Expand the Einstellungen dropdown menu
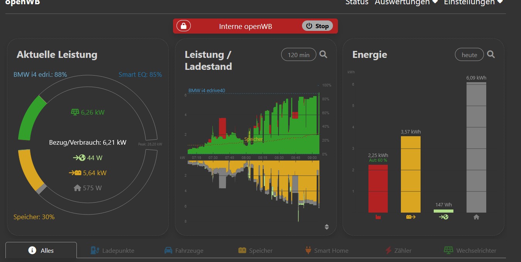Viewport: 521px width, 262px height. coord(473,2)
